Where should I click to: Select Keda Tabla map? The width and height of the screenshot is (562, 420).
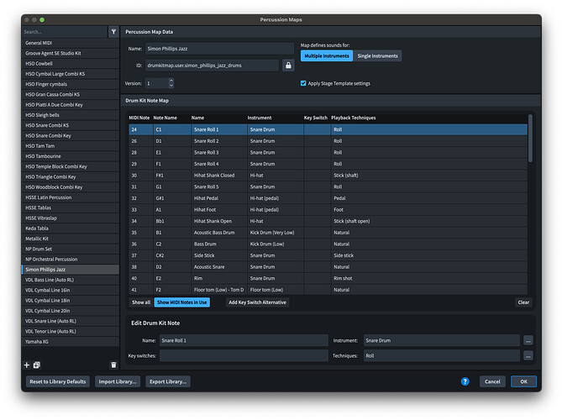pyautogui.click(x=71, y=228)
